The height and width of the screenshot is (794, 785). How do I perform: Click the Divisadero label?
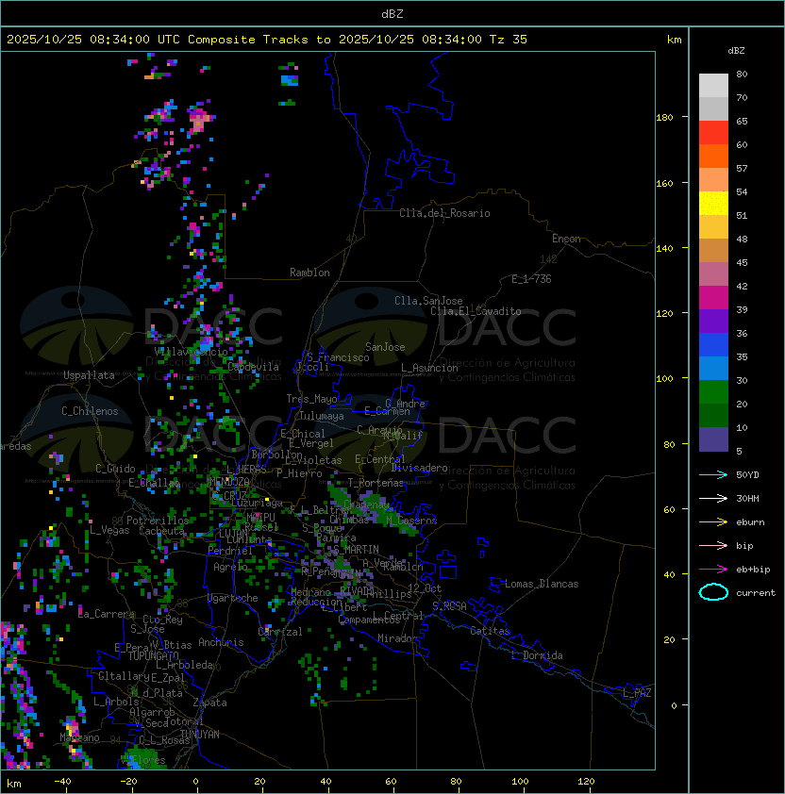click(419, 468)
